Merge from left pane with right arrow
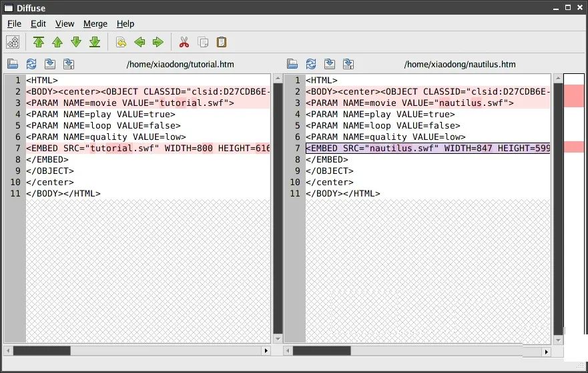 click(158, 42)
